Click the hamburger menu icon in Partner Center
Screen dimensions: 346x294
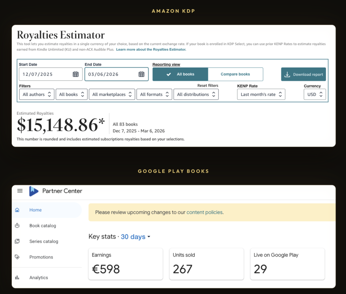coord(20,191)
